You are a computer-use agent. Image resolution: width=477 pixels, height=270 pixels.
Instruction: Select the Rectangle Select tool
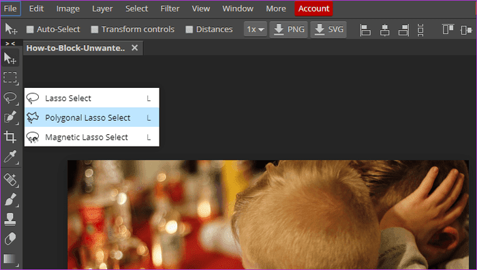pyautogui.click(x=10, y=78)
